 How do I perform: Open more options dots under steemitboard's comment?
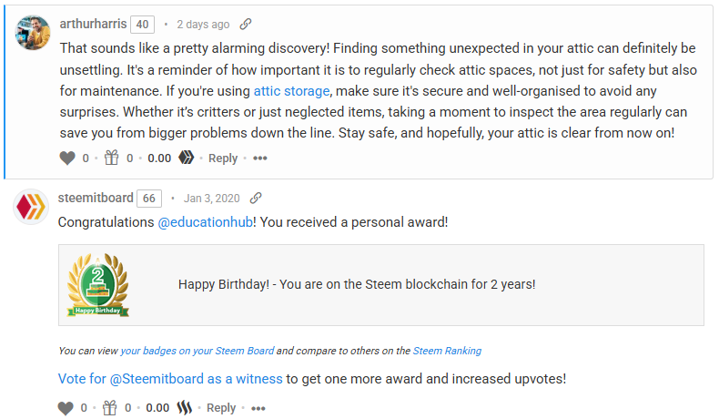pos(258,408)
